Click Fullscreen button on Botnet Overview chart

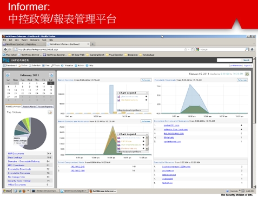point(146,80)
